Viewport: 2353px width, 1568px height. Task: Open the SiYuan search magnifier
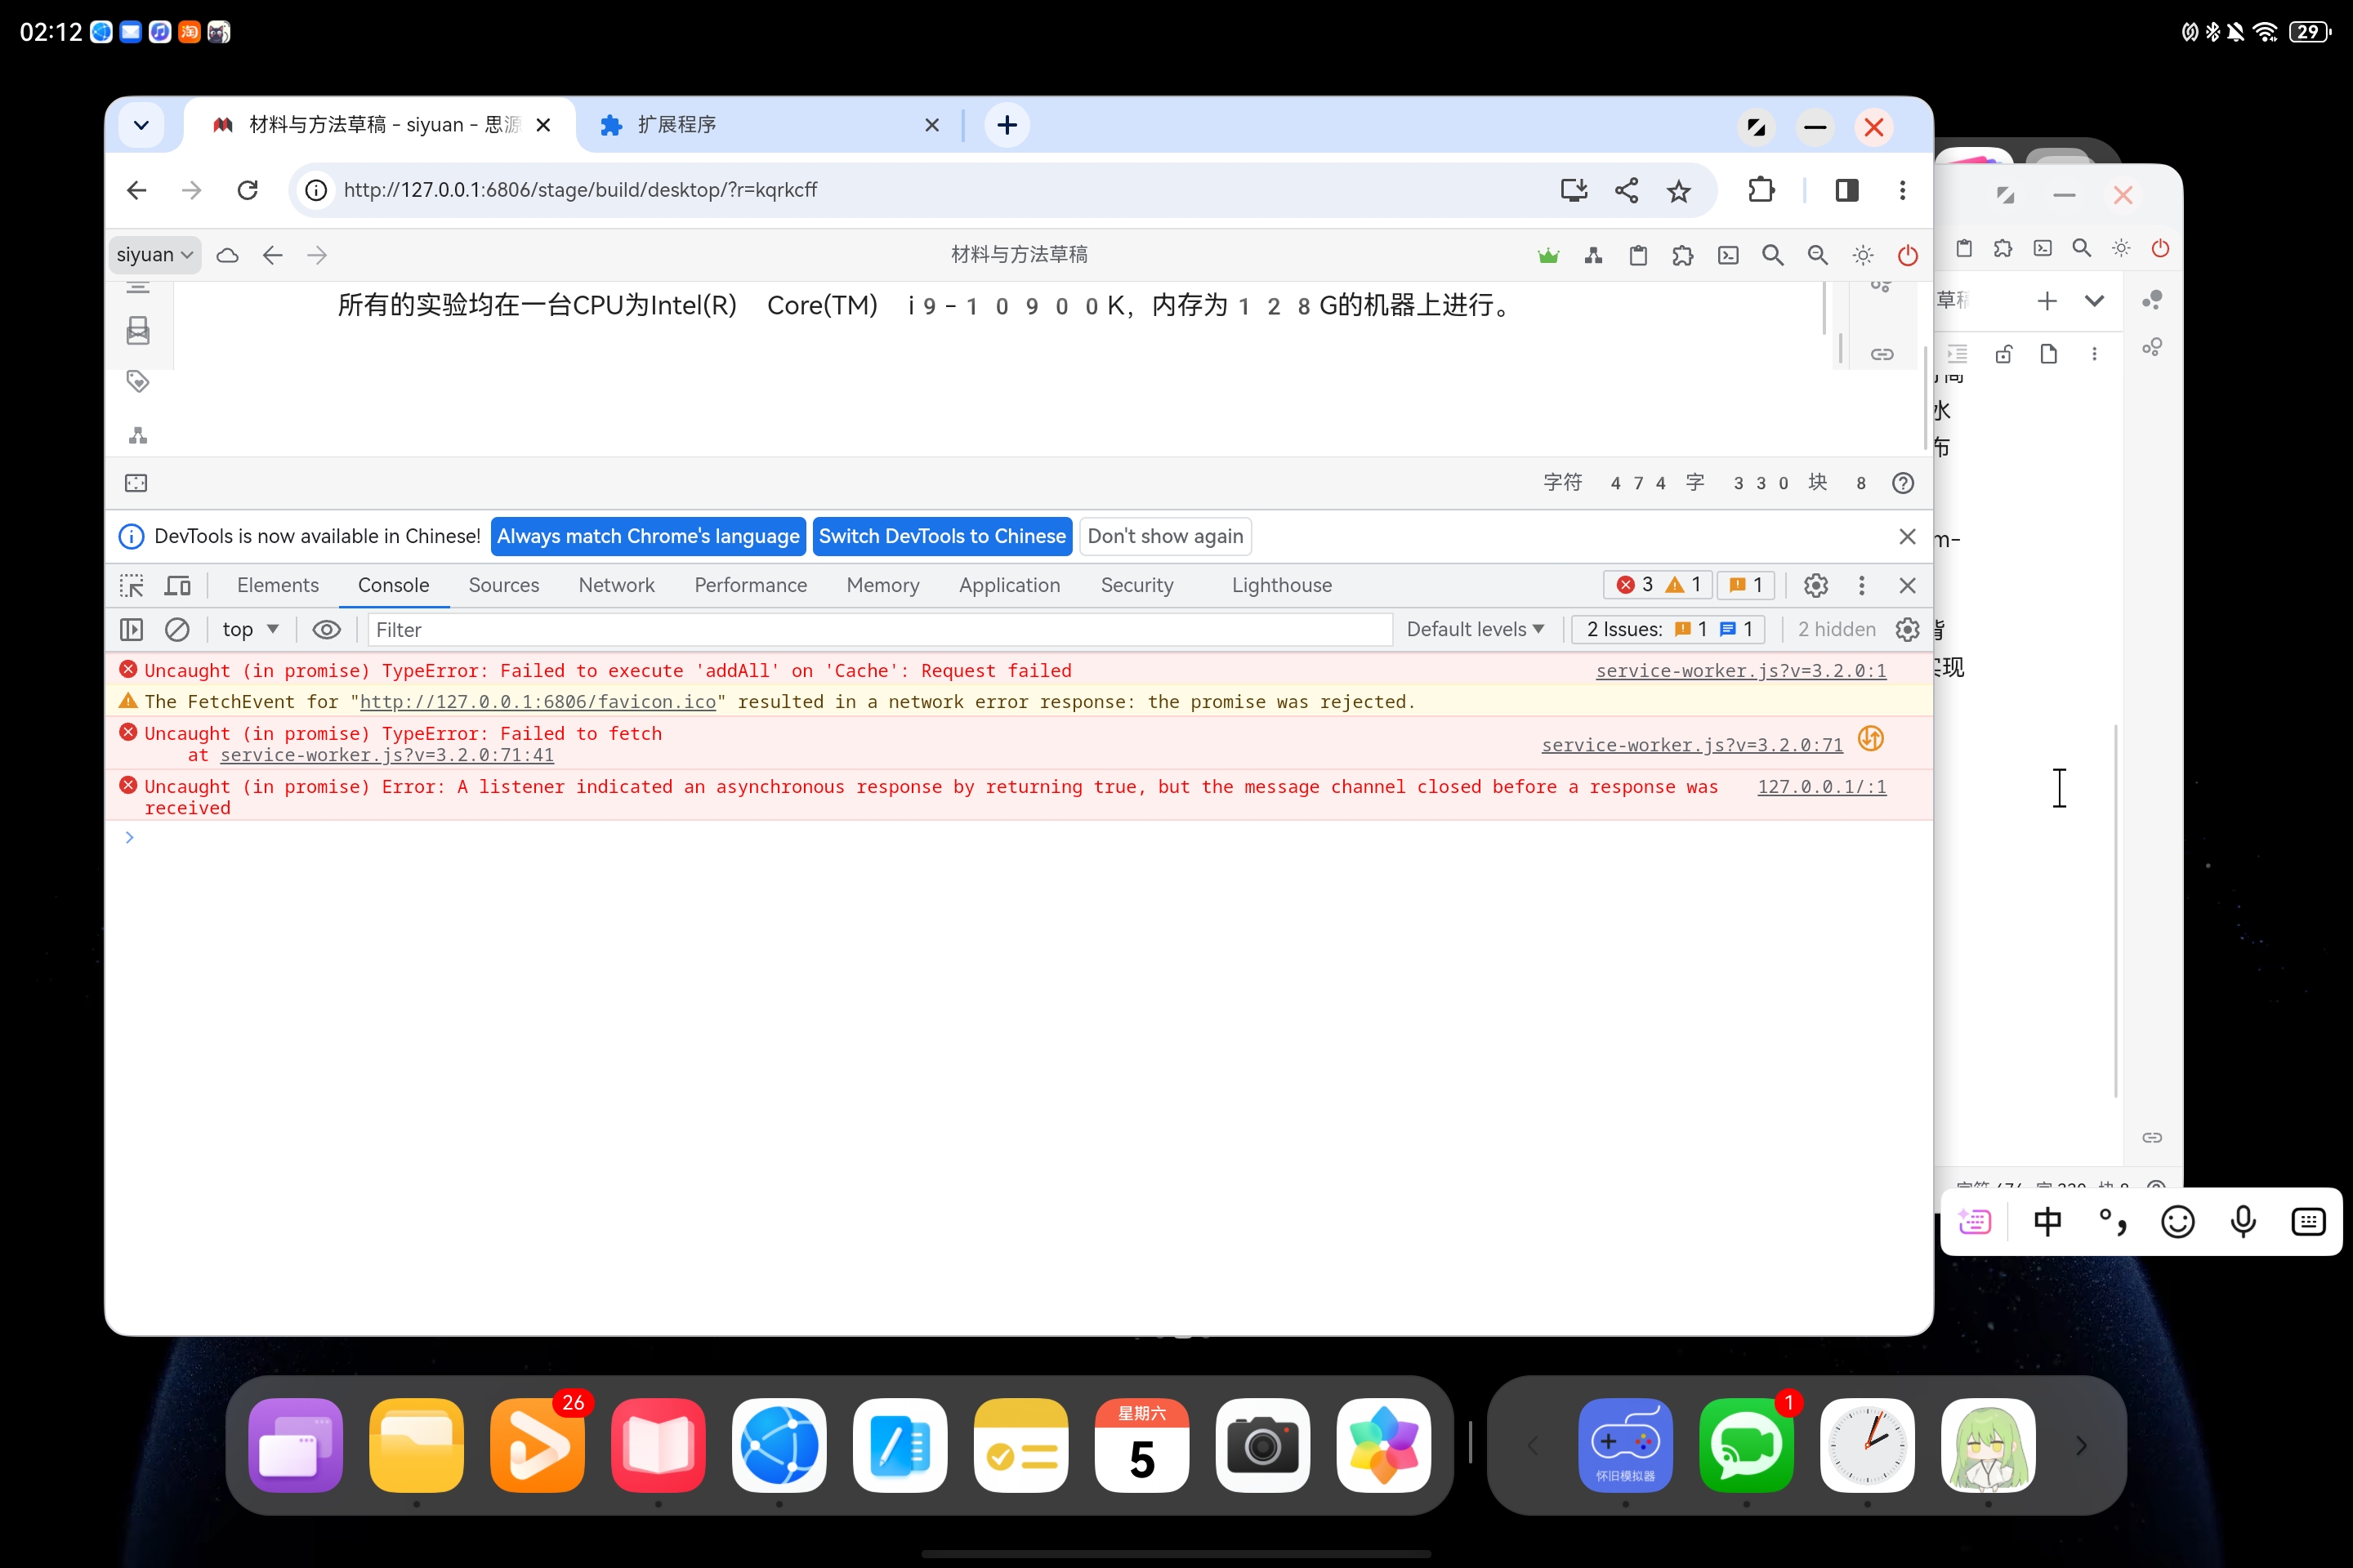click(1772, 255)
